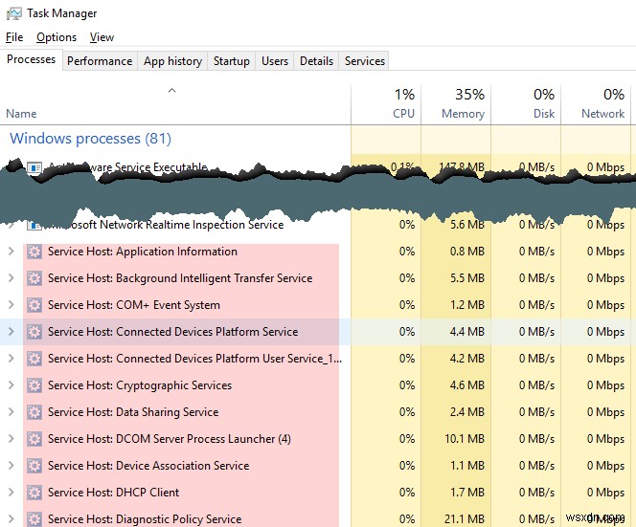Expand Service Host: DHCP Client

[x=11, y=492]
